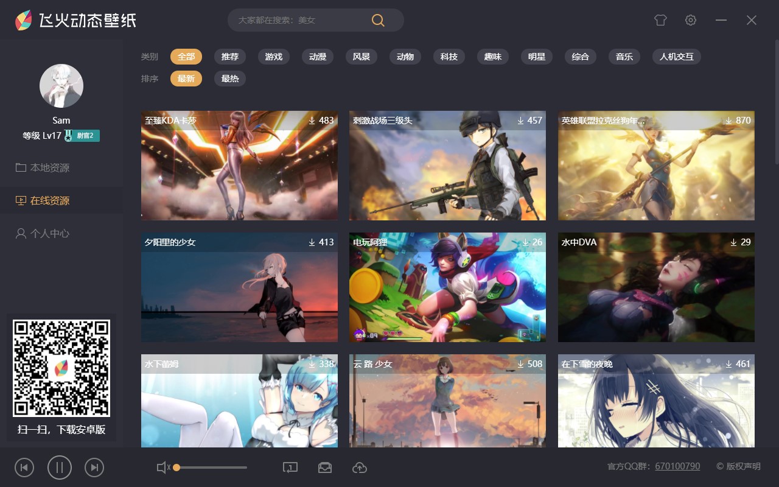Select the 音乐 category filter
Screen dimensions: 779x487
tap(624, 57)
